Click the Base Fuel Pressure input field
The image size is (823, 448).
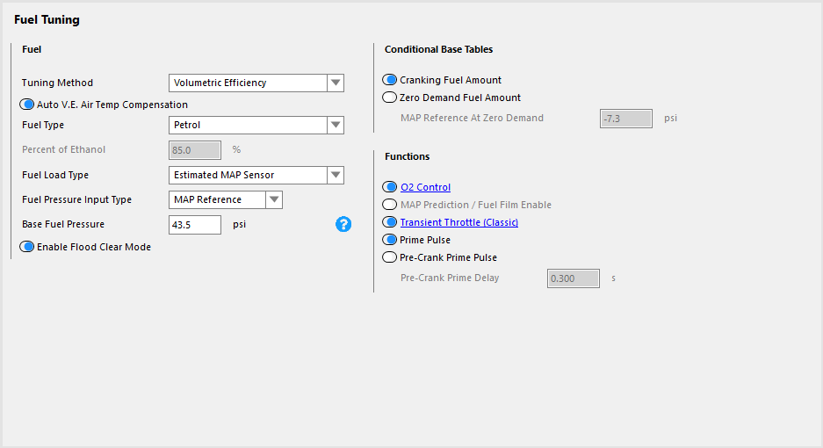click(x=195, y=225)
